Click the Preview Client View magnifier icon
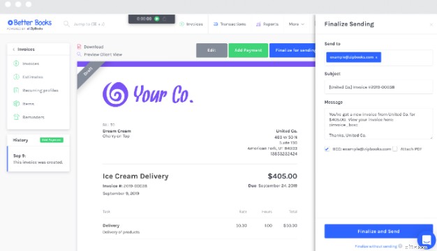 click(79, 54)
